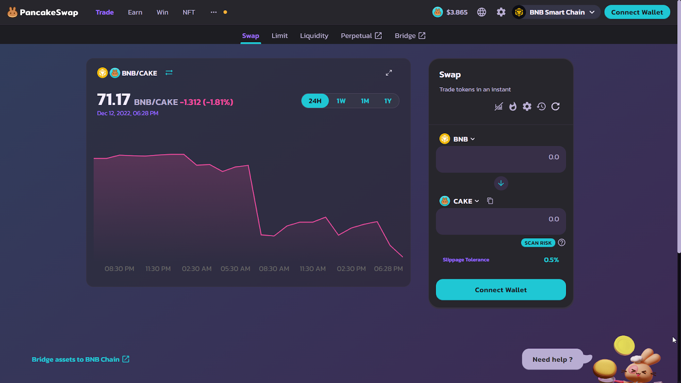This screenshot has height=383, width=681.
Task: Click the SCAN RISK button
Action: click(x=538, y=243)
